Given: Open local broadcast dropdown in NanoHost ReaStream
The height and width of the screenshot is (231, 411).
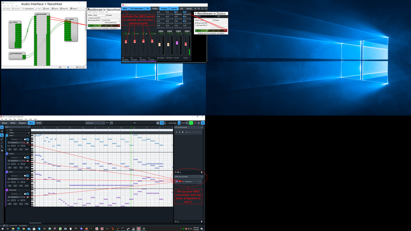Looking at the screenshot, I should [x=110, y=20].
